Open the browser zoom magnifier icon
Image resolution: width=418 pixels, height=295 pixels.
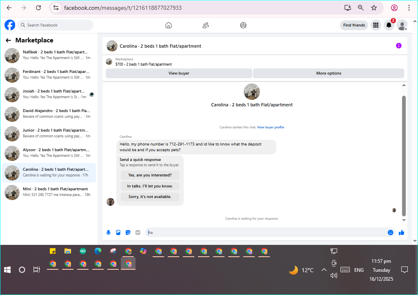tap(361, 8)
